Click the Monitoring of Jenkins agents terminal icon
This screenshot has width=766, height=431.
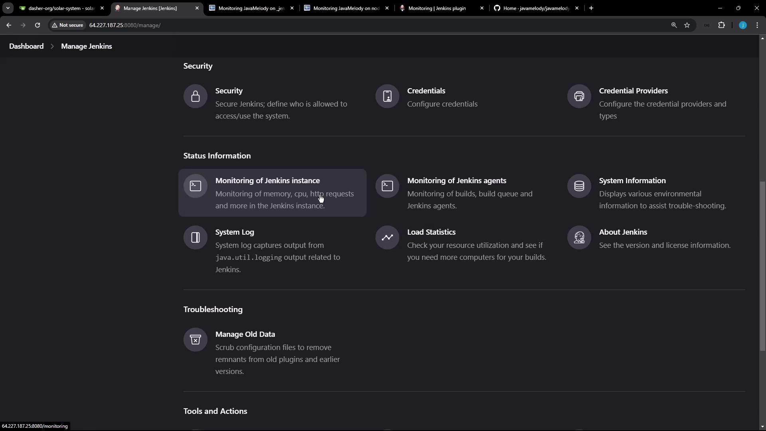pyautogui.click(x=387, y=186)
